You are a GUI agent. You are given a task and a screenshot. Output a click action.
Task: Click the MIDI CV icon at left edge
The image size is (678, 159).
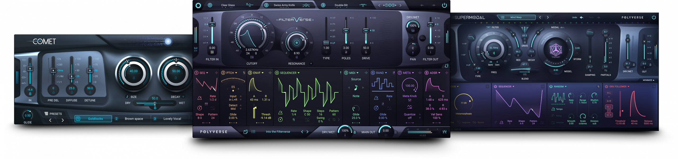(x=196, y=49)
